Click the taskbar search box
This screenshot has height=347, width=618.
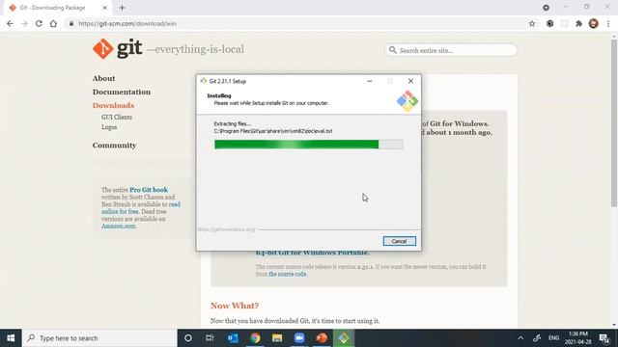click(x=99, y=338)
